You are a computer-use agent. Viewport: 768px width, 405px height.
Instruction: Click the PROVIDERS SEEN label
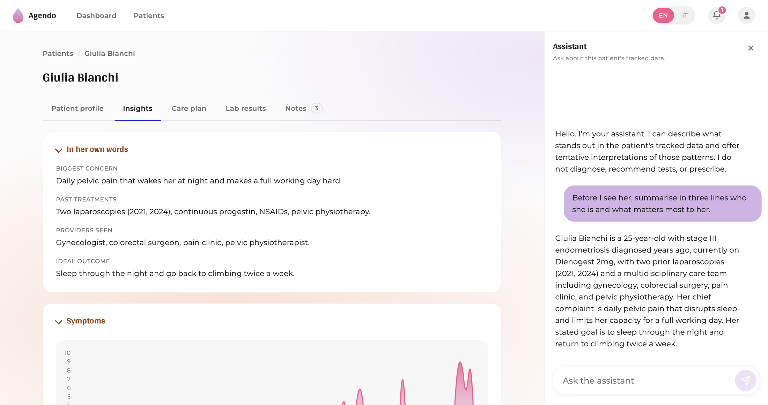[84, 230]
